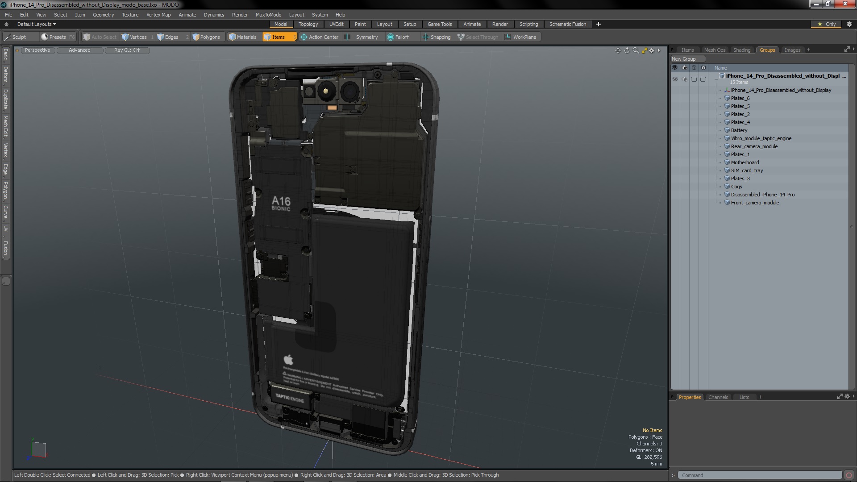The height and width of the screenshot is (482, 857).
Task: Select the Motherboard item in list
Action: (745, 162)
